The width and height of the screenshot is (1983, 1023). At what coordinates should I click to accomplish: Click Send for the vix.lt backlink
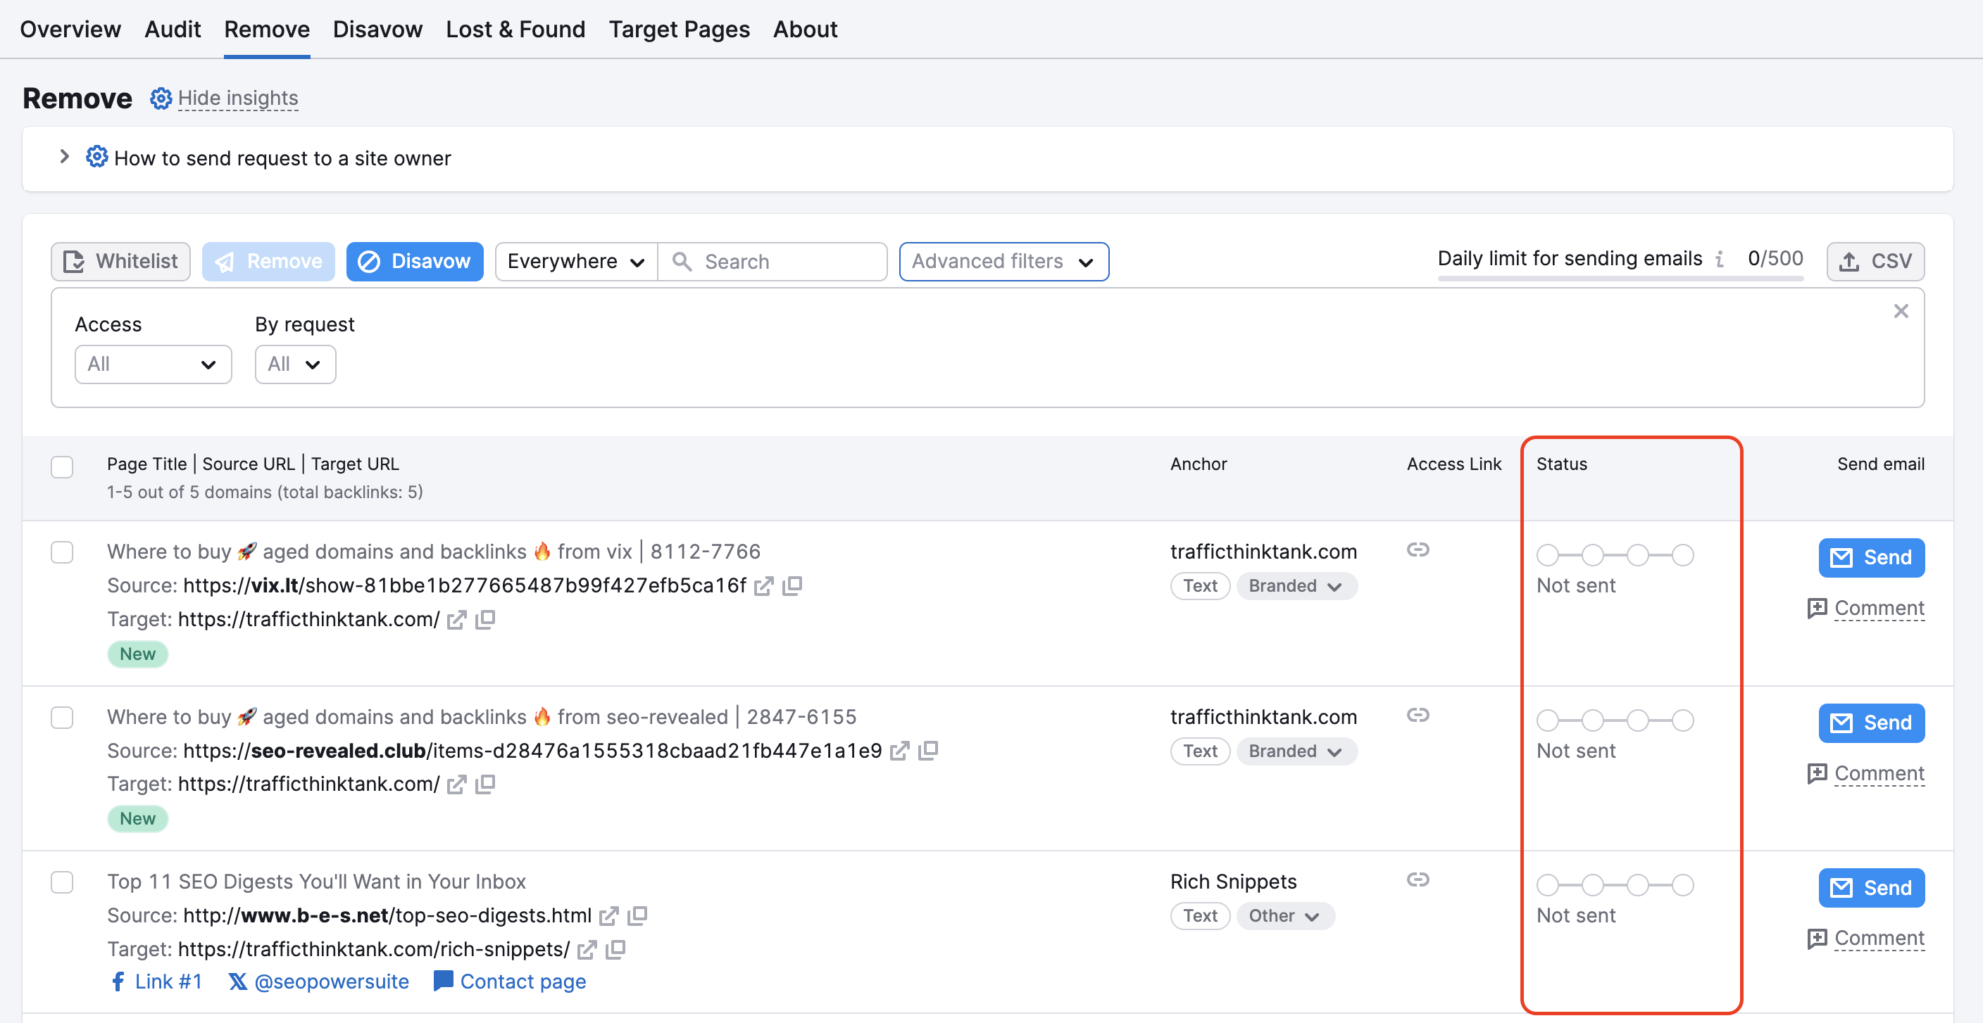point(1871,557)
